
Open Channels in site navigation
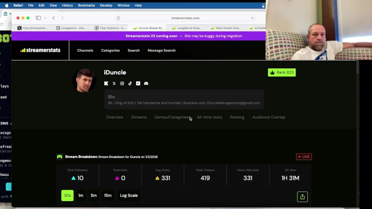pyautogui.click(x=85, y=51)
